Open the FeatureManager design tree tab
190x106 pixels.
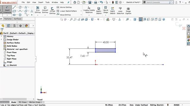click(3, 26)
